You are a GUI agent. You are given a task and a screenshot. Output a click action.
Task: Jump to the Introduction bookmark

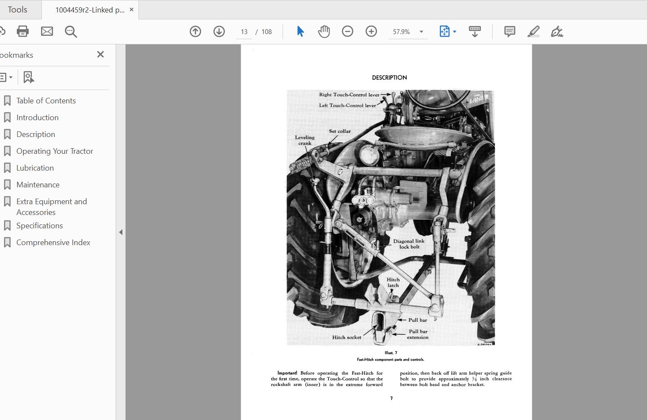coord(38,118)
